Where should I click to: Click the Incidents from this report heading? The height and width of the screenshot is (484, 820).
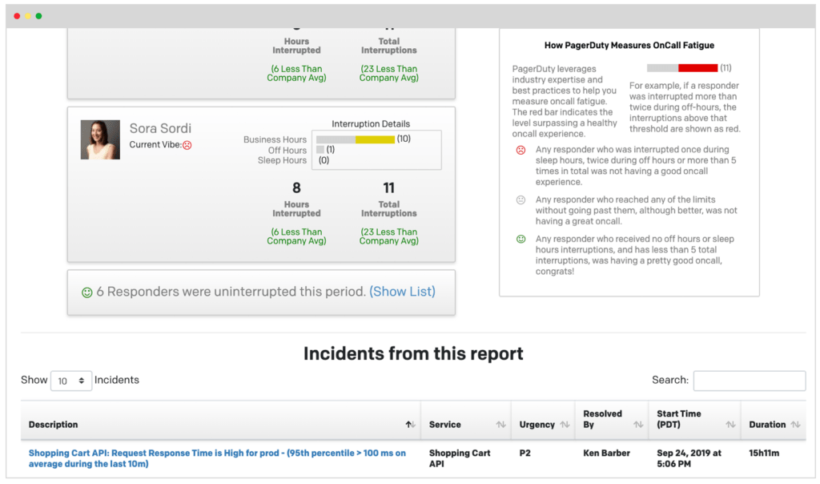(x=413, y=353)
